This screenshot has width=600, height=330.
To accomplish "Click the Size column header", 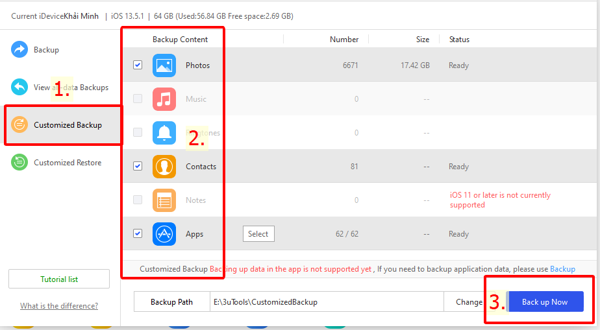I will point(423,40).
